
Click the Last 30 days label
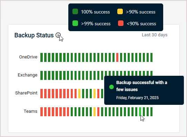tap(155, 35)
